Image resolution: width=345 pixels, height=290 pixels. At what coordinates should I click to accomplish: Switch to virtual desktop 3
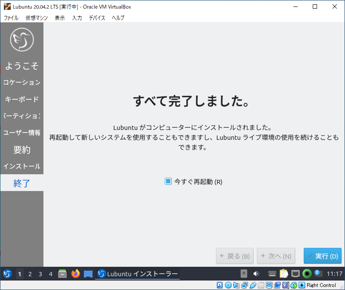[x=40, y=274]
